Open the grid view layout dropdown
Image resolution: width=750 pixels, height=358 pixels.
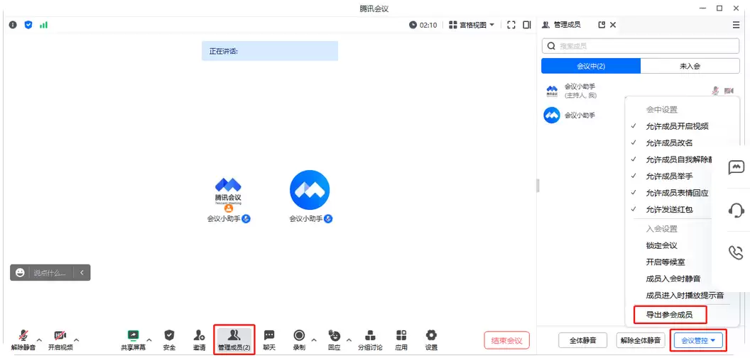[x=472, y=25]
